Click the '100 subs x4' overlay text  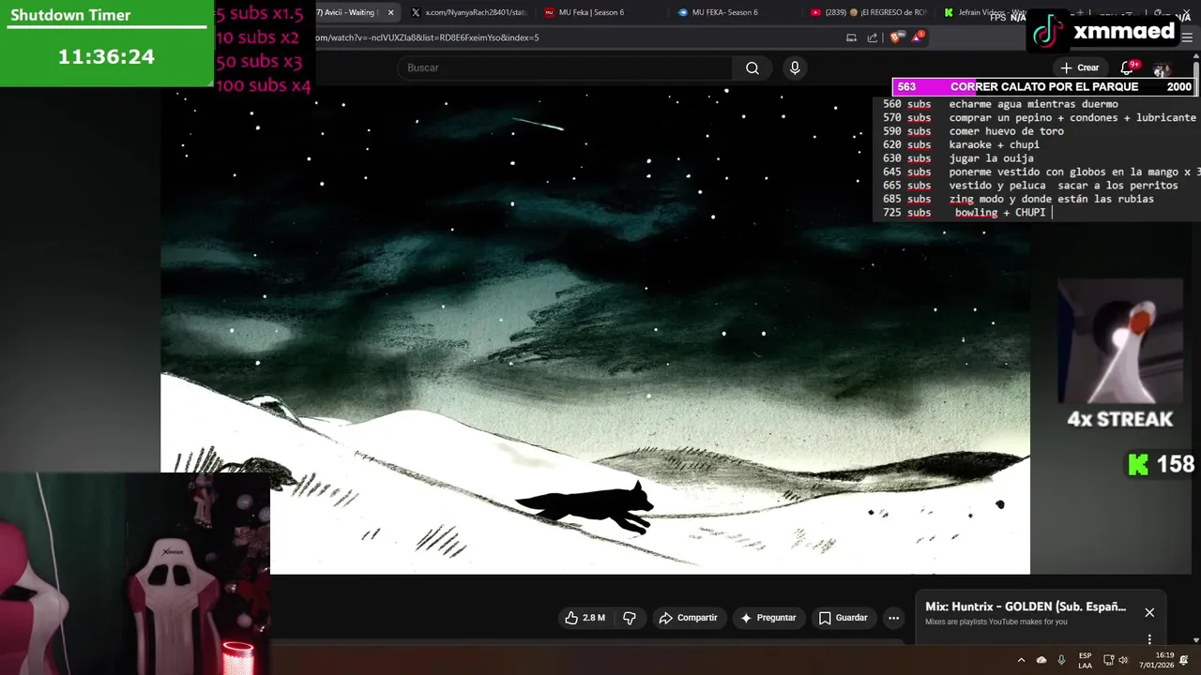(264, 85)
